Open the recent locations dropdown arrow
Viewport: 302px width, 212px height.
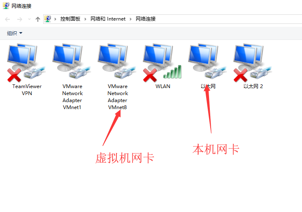click(29, 19)
